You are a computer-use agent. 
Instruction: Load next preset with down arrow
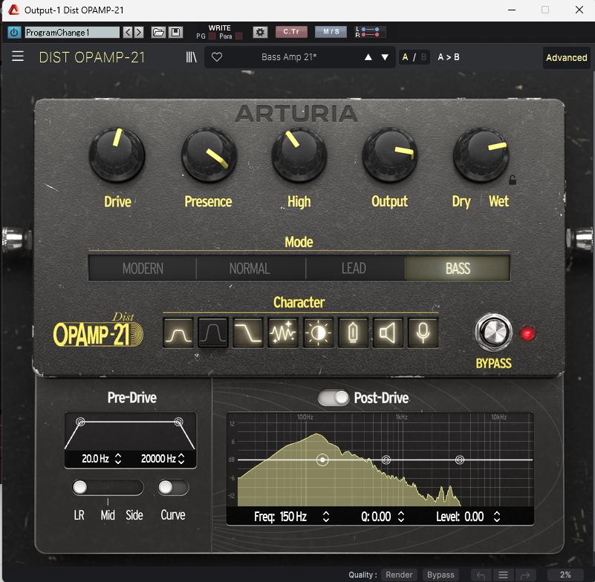tap(385, 57)
